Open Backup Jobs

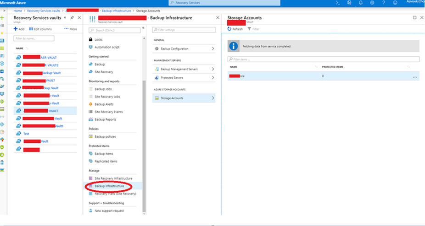click(103, 89)
